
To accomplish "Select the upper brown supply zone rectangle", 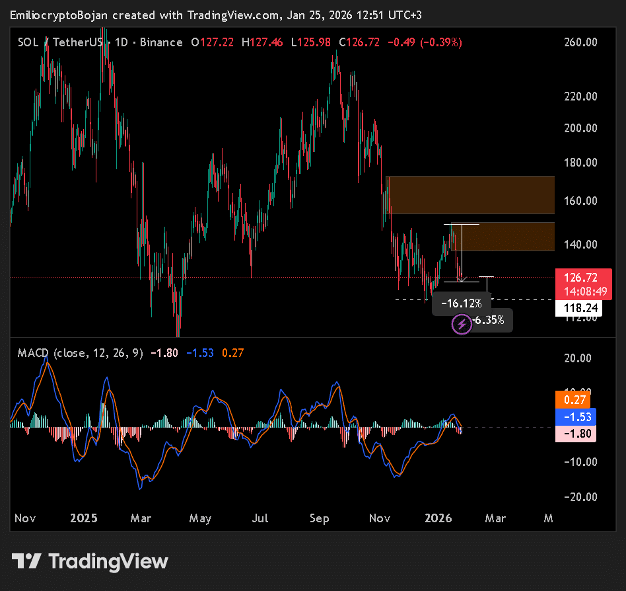I will click(x=470, y=195).
